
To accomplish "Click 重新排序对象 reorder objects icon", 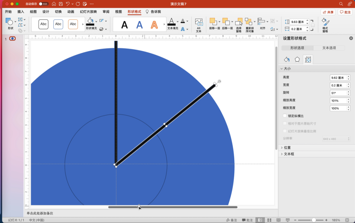I will click(248, 22).
